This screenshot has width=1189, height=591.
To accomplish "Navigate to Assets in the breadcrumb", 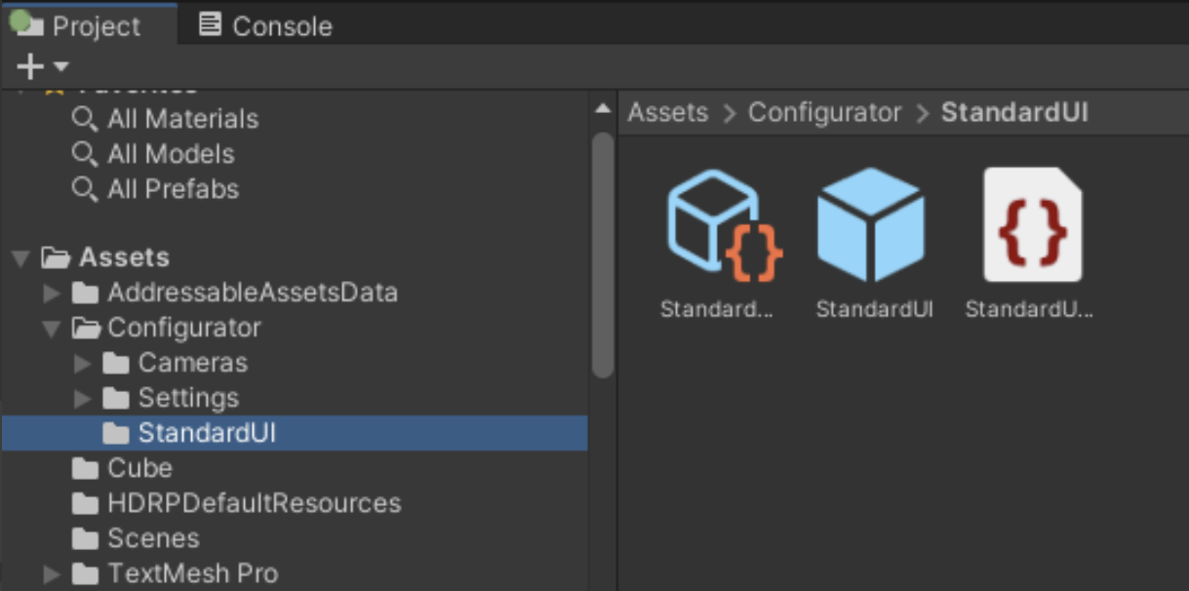I will (x=667, y=112).
